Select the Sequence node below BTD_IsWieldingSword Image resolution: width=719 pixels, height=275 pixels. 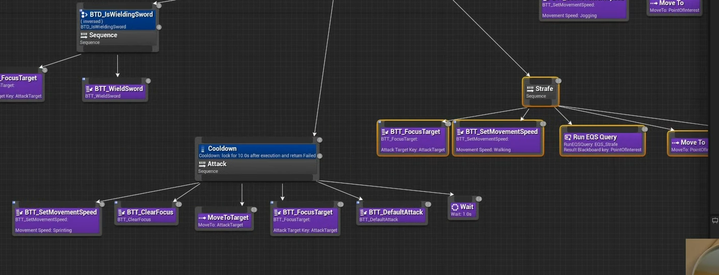(118, 38)
